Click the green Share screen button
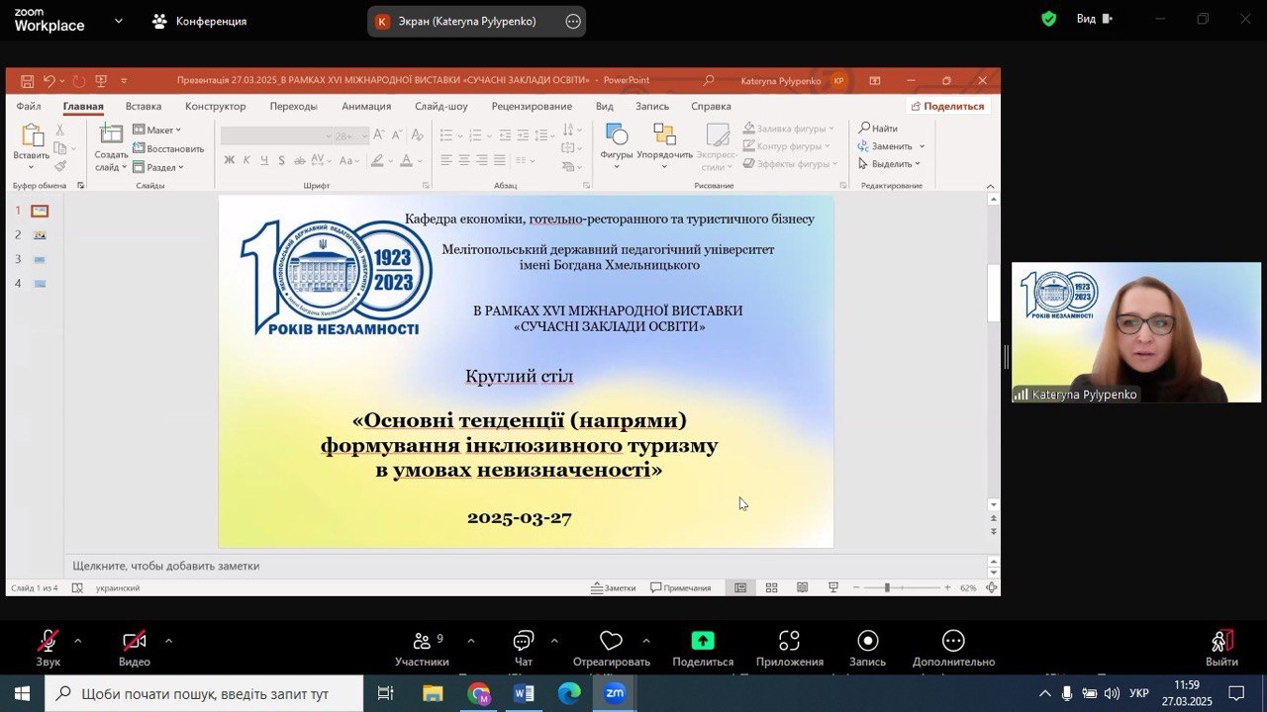Viewport: 1267px width, 712px height. point(702,642)
